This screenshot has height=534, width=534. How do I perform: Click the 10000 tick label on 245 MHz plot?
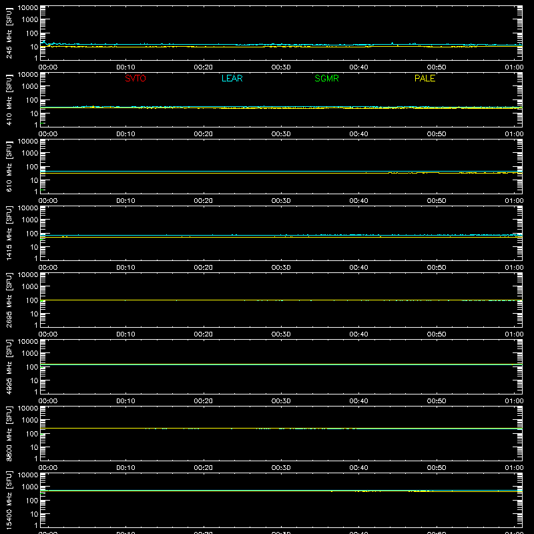(28, 8)
